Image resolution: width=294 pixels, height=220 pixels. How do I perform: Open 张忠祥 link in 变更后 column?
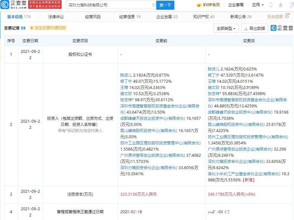(214, 94)
